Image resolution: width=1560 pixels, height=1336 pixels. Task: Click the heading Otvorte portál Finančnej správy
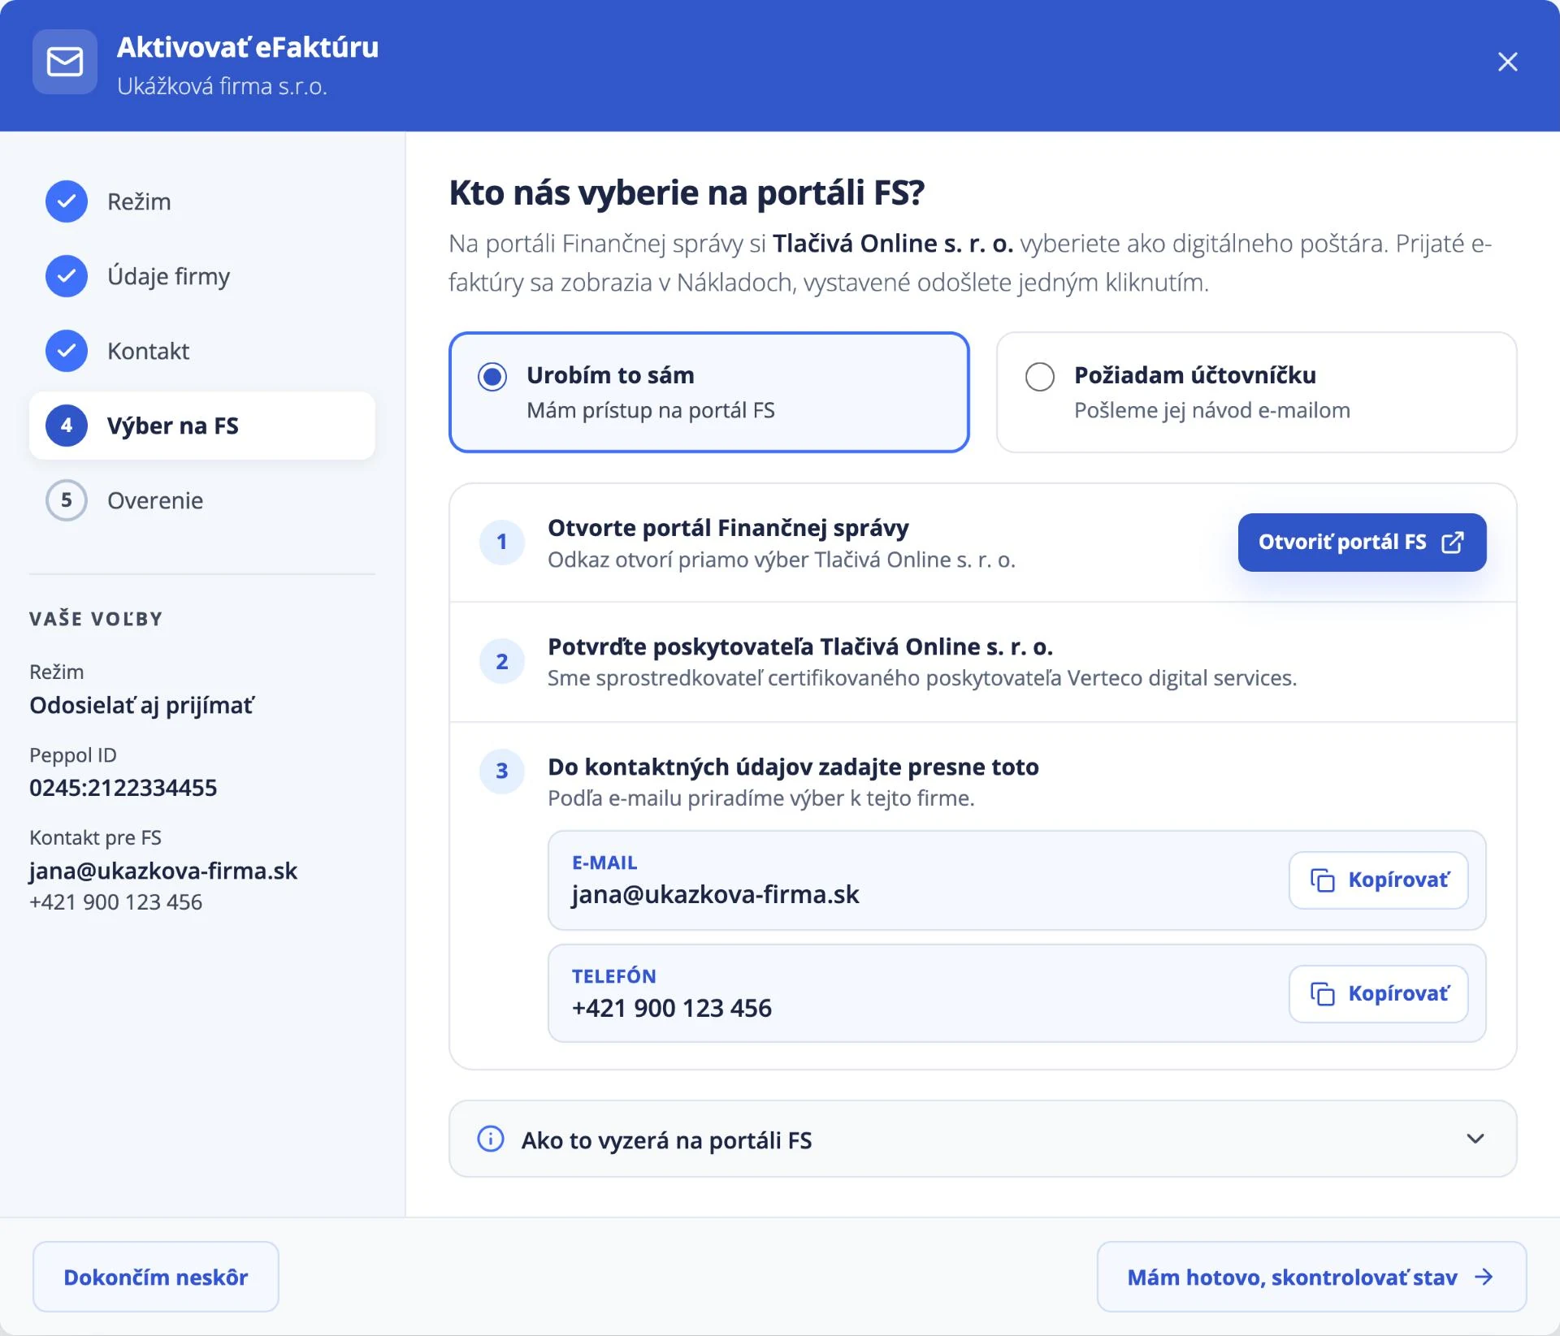tap(728, 528)
